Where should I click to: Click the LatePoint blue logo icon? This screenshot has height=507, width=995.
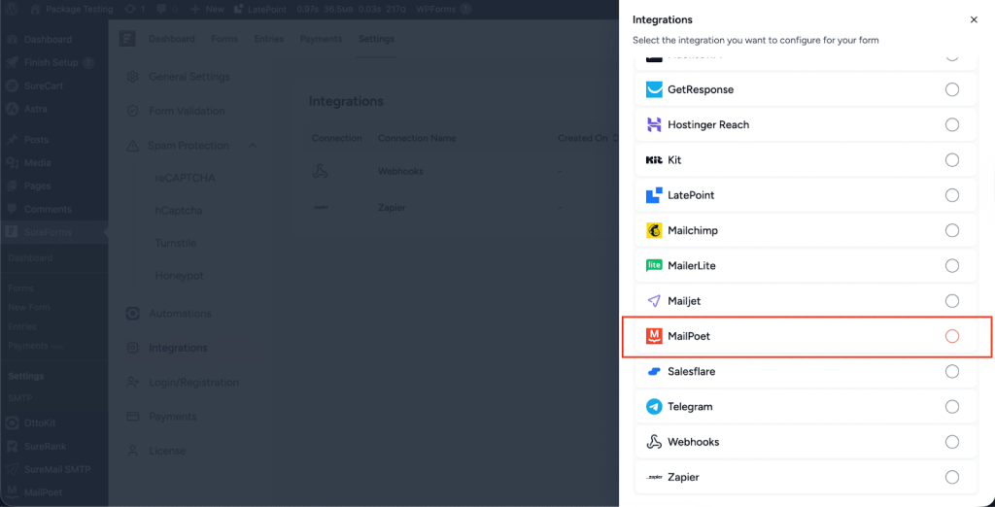click(x=654, y=195)
